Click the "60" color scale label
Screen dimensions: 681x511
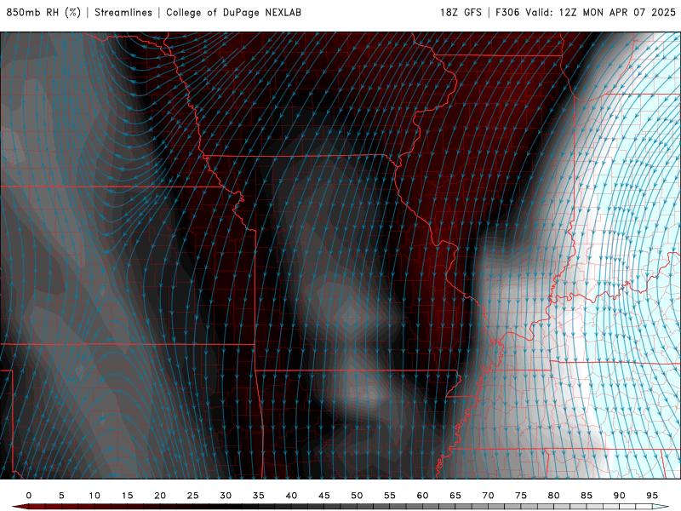(x=422, y=496)
